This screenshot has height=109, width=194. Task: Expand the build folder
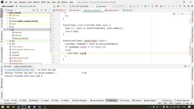click(x=7, y=24)
